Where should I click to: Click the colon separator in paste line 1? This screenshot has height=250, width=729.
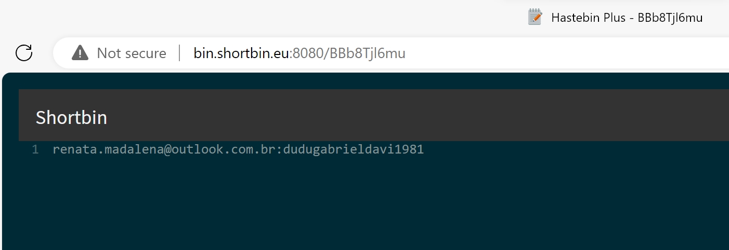280,150
